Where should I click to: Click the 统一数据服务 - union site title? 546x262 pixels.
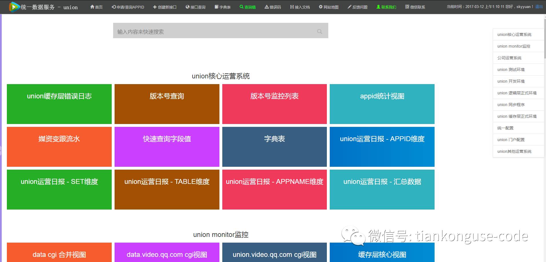pos(49,7)
